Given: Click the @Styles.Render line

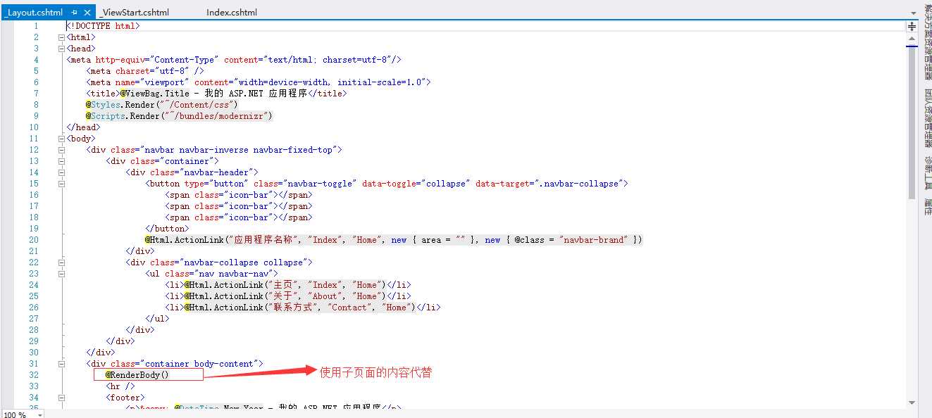Looking at the screenshot, I should coord(162,105).
